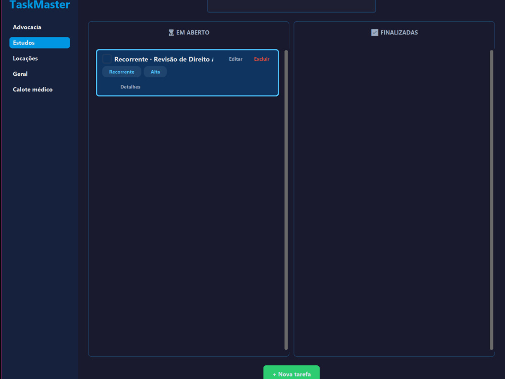Select the Estudos category
Viewport: 505px width, 379px height.
tap(39, 42)
